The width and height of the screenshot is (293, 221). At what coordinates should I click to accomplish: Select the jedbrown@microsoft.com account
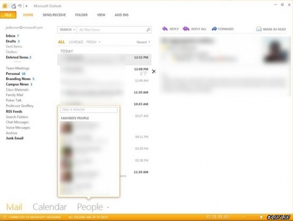click(x=24, y=27)
